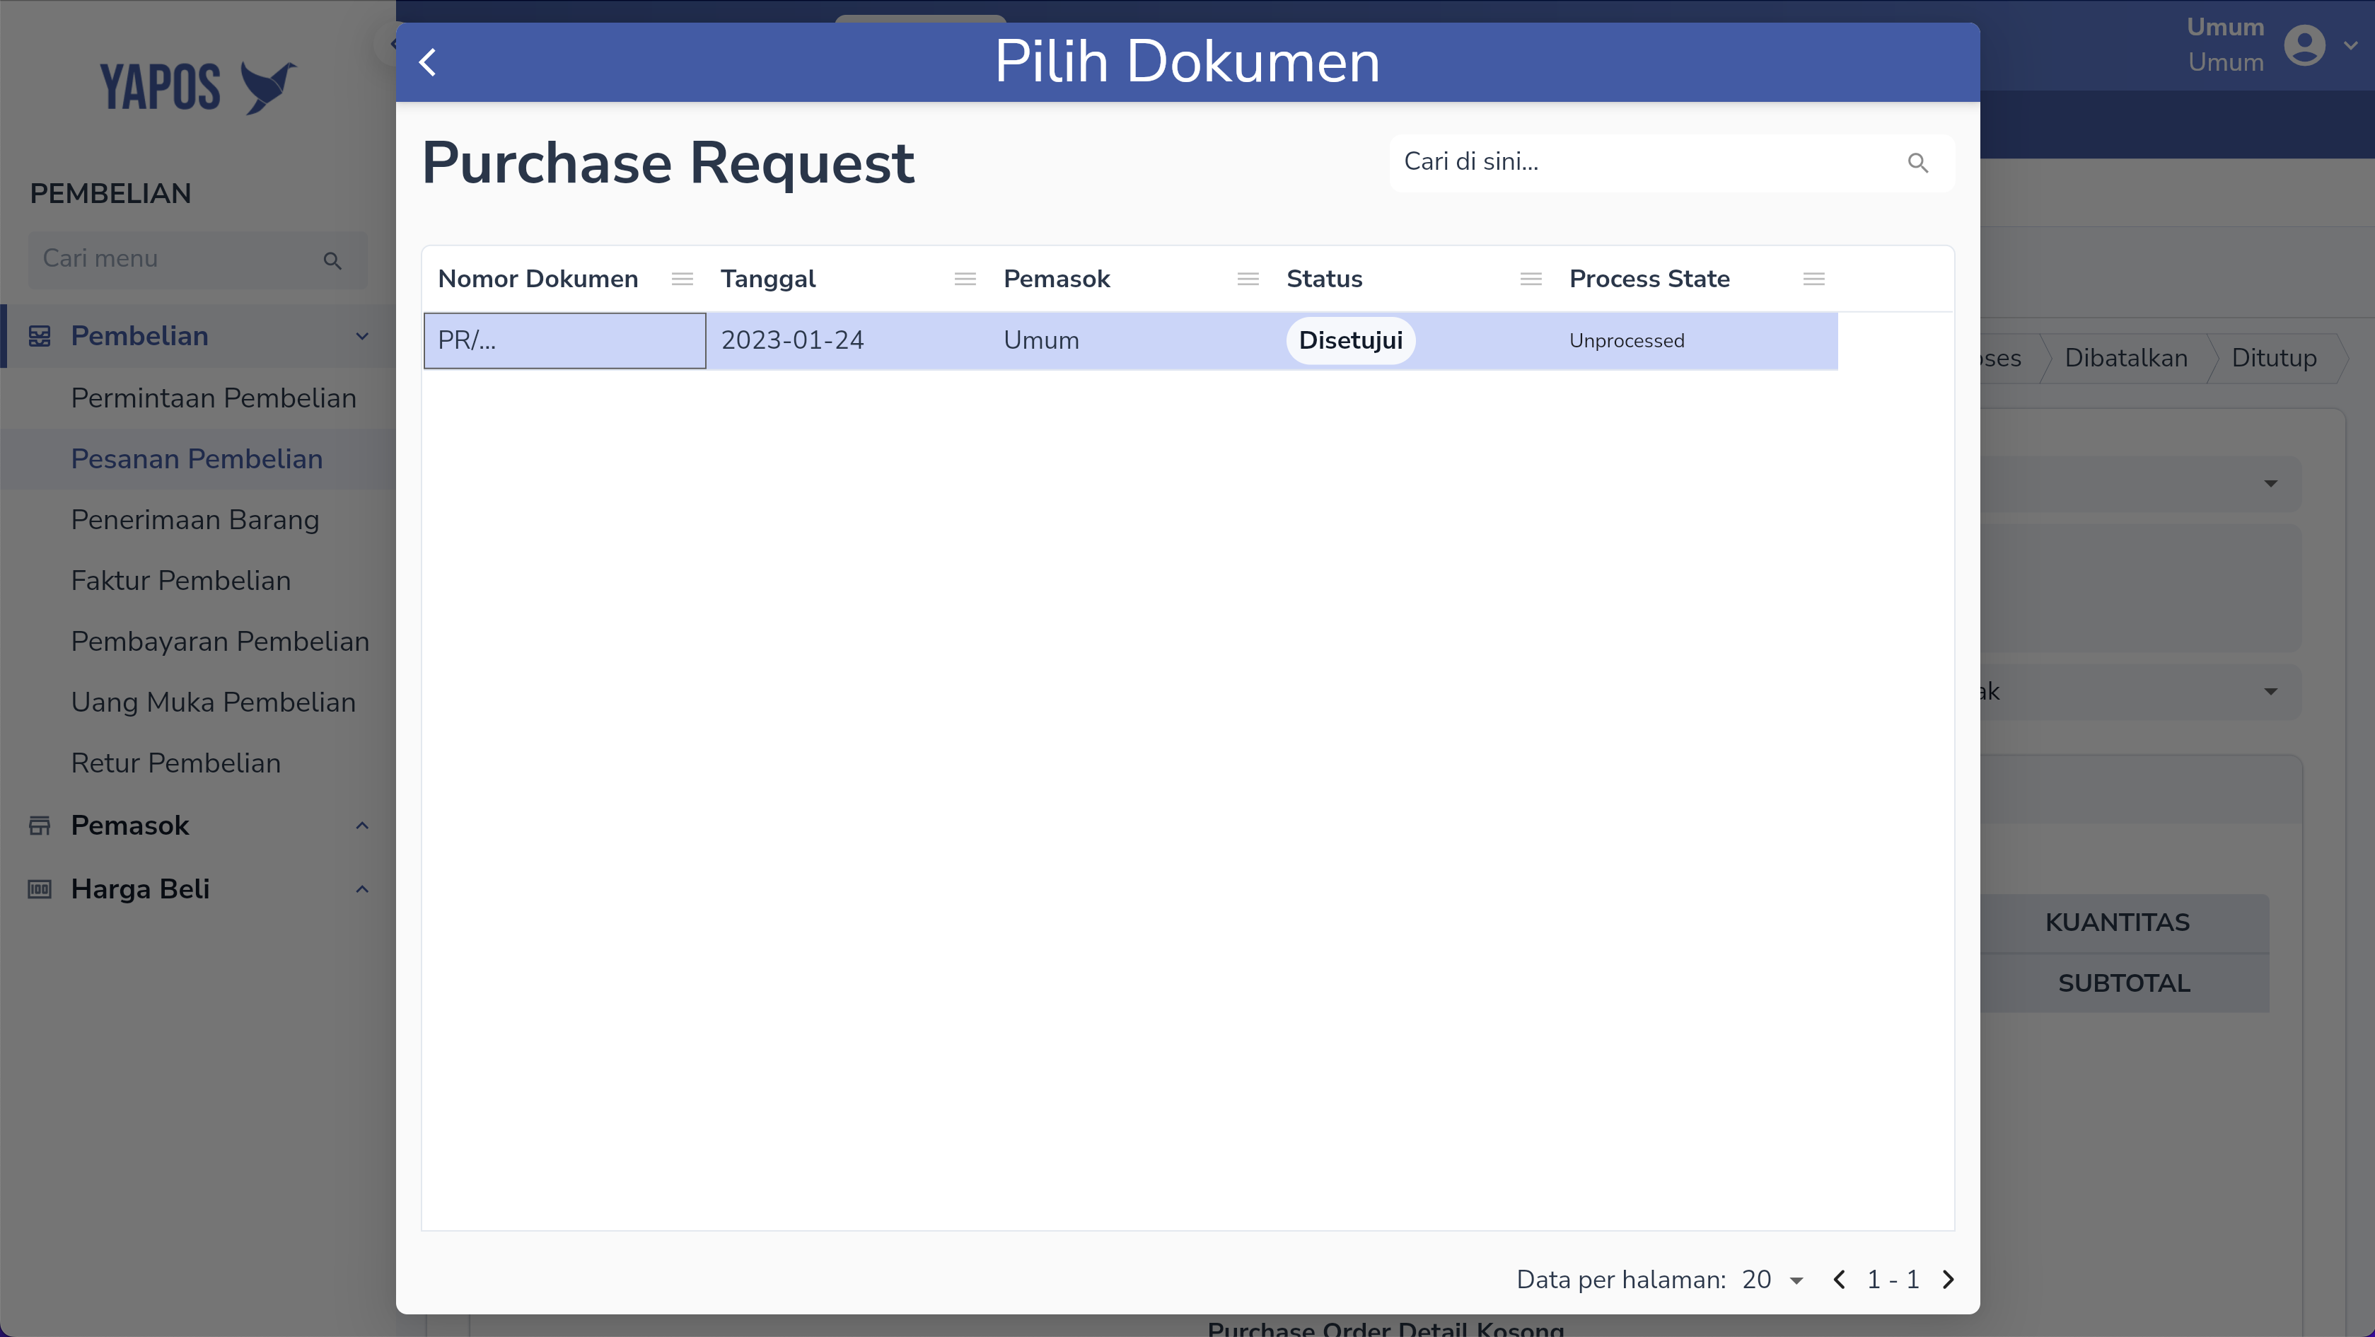This screenshot has width=2375, height=1337.
Task: Sort by the Pemasok column header
Action: coord(1057,279)
